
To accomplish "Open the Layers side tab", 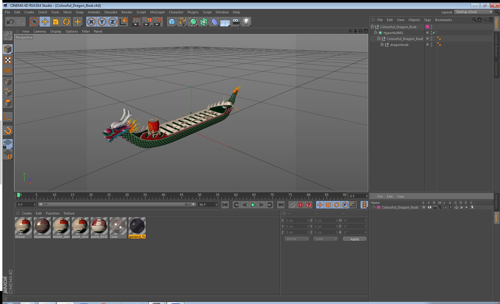I will tap(496, 217).
